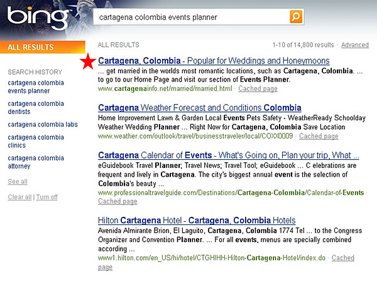
Task: Select 'cartagena colombia attorney' from search history
Action: 36,162
